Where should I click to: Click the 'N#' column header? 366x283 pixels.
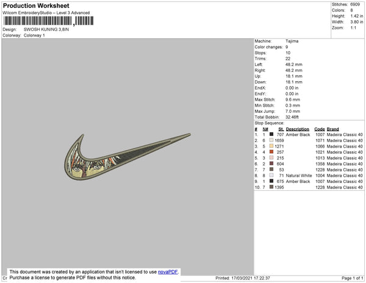265,129
